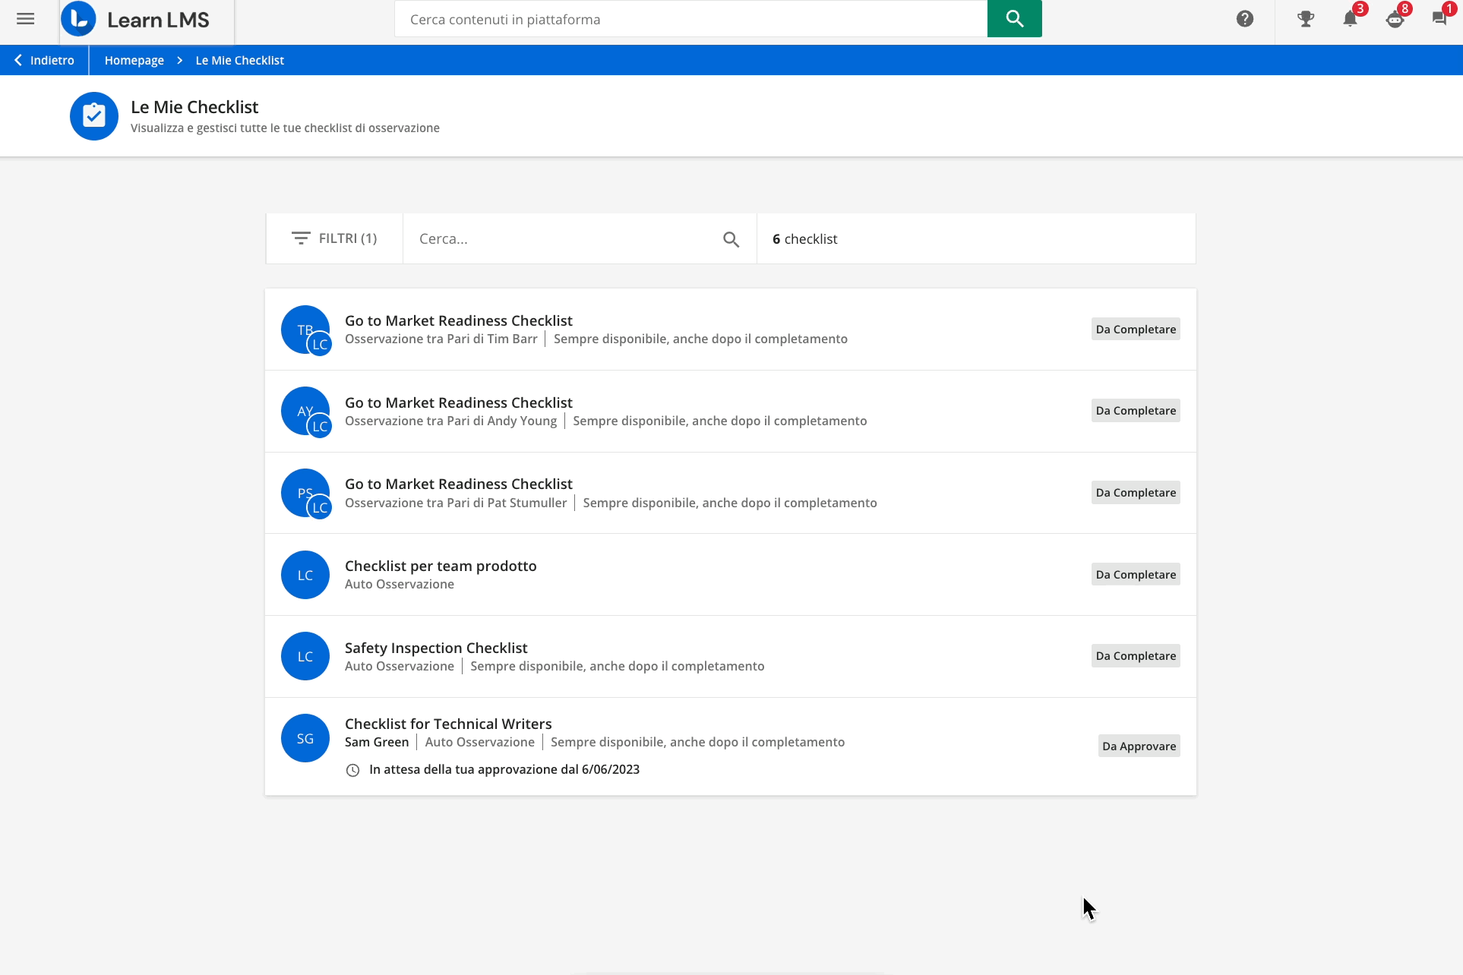This screenshot has width=1463, height=975.
Task: Open Tim Barr's Go to Market Readiness Checklist
Action: click(x=458, y=320)
